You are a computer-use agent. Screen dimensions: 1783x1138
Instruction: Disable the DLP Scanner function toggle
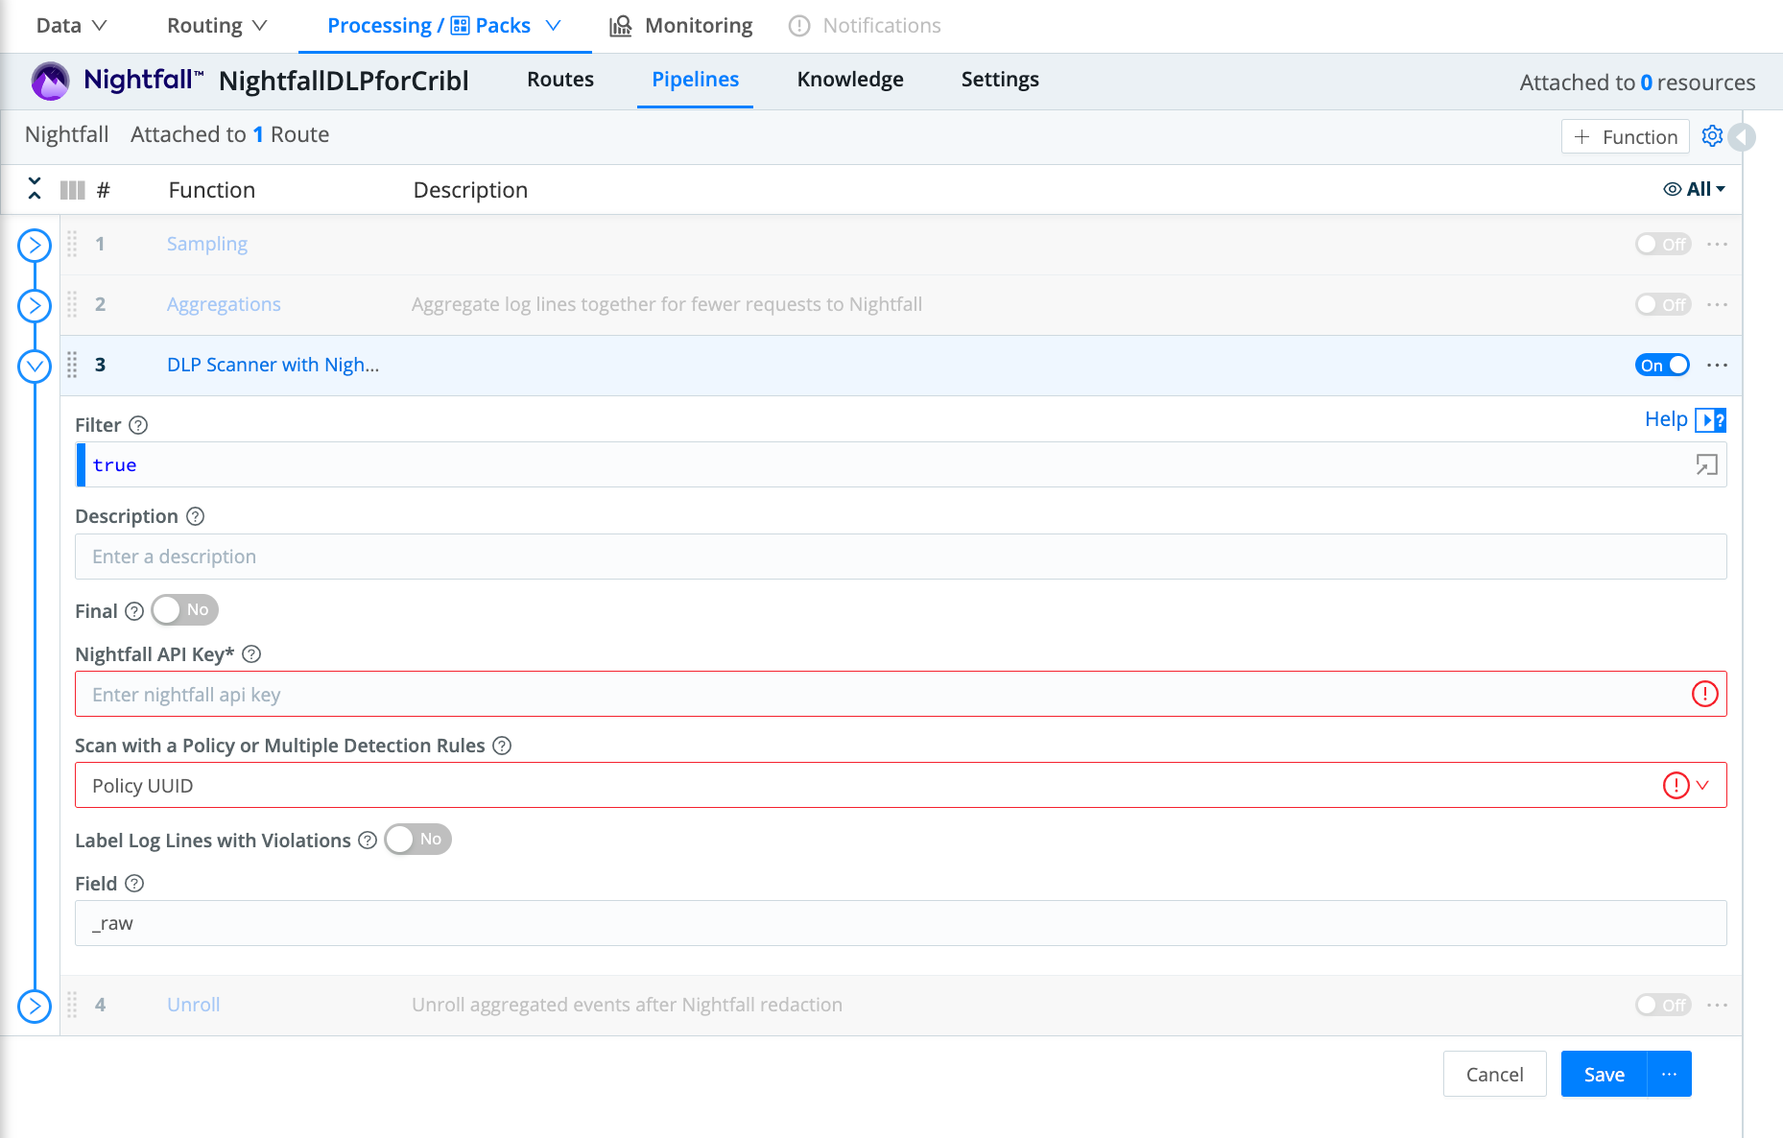pyautogui.click(x=1662, y=366)
